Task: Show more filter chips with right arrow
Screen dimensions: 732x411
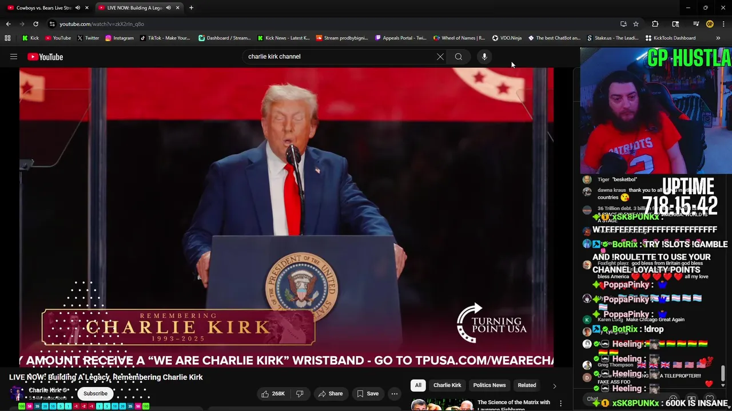Action: [554, 386]
